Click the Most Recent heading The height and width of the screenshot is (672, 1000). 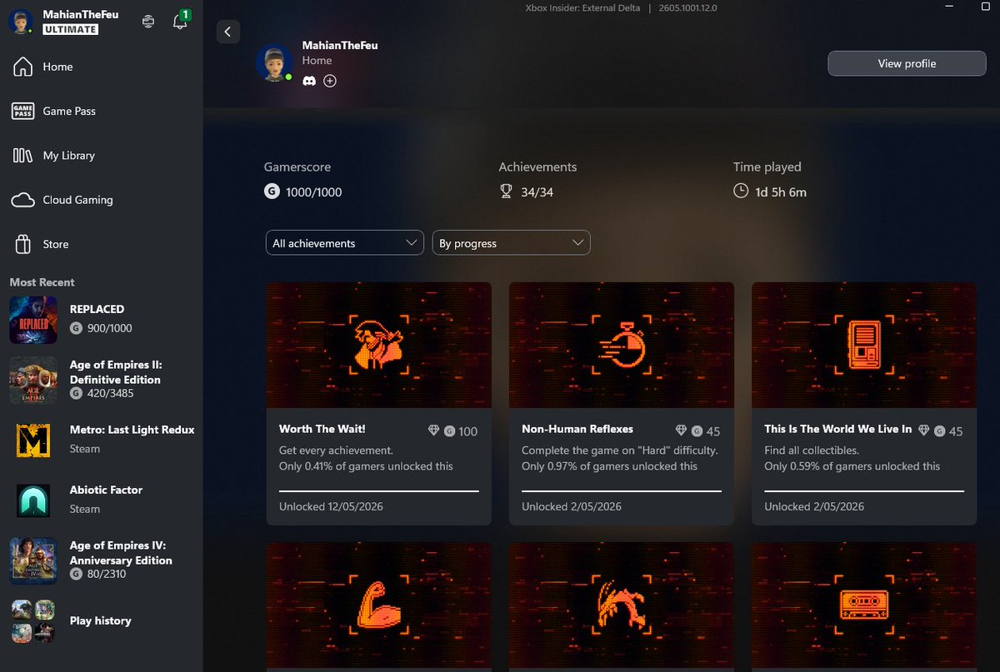click(42, 282)
